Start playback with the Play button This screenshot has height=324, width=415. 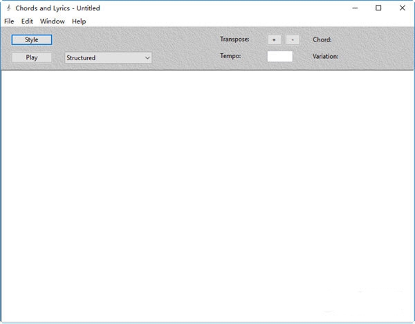pyautogui.click(x=32, y=57)
